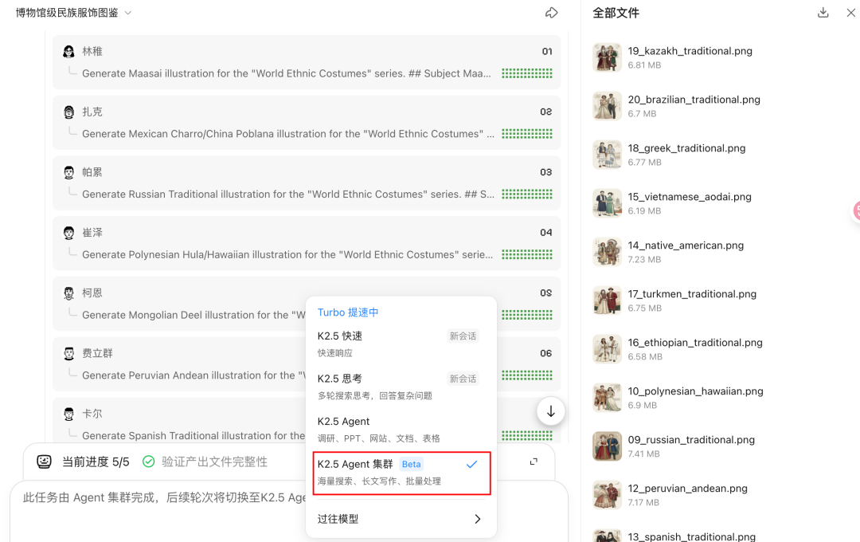Click 崔泽's avatar icon
Image resolution: width=860 pixels, height=542 pixels.
[68, 233]
